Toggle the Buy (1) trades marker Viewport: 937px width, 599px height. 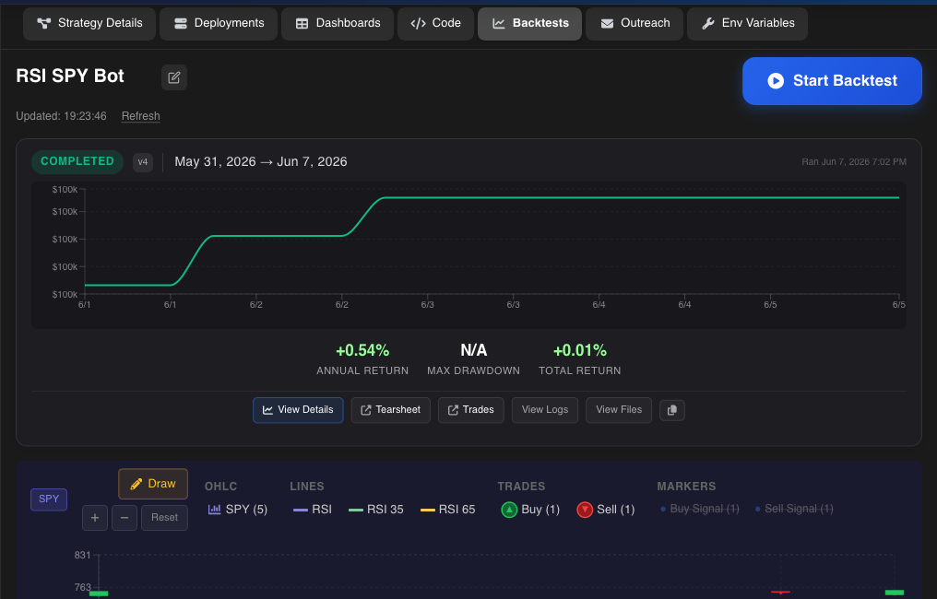530,510
